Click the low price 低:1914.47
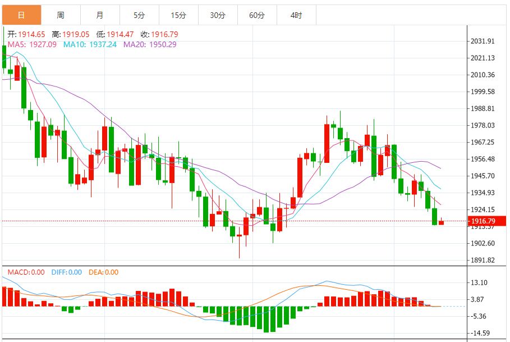This screenshot has width=510, height=342. [x=115, y=34]
